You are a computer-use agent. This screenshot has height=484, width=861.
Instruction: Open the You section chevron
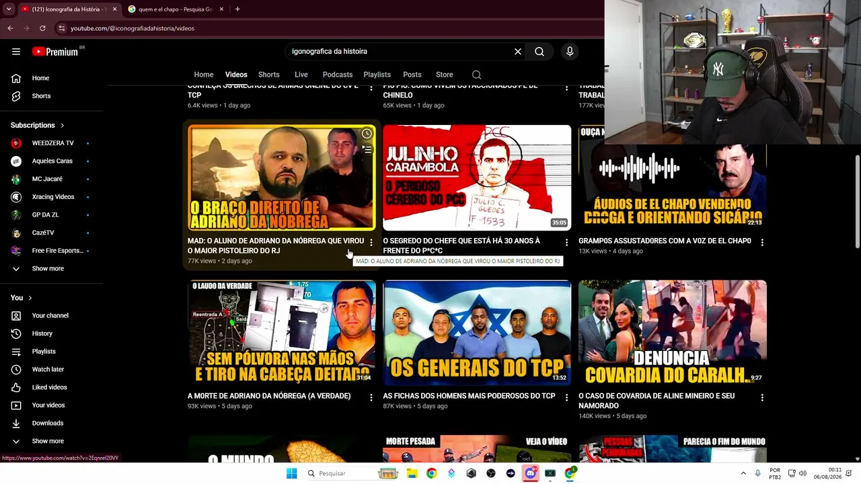pyautogui.click(x=30, y=298)
